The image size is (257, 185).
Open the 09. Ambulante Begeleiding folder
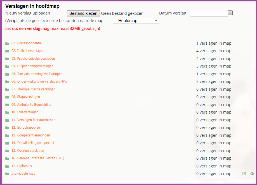[x=31, y=105]
